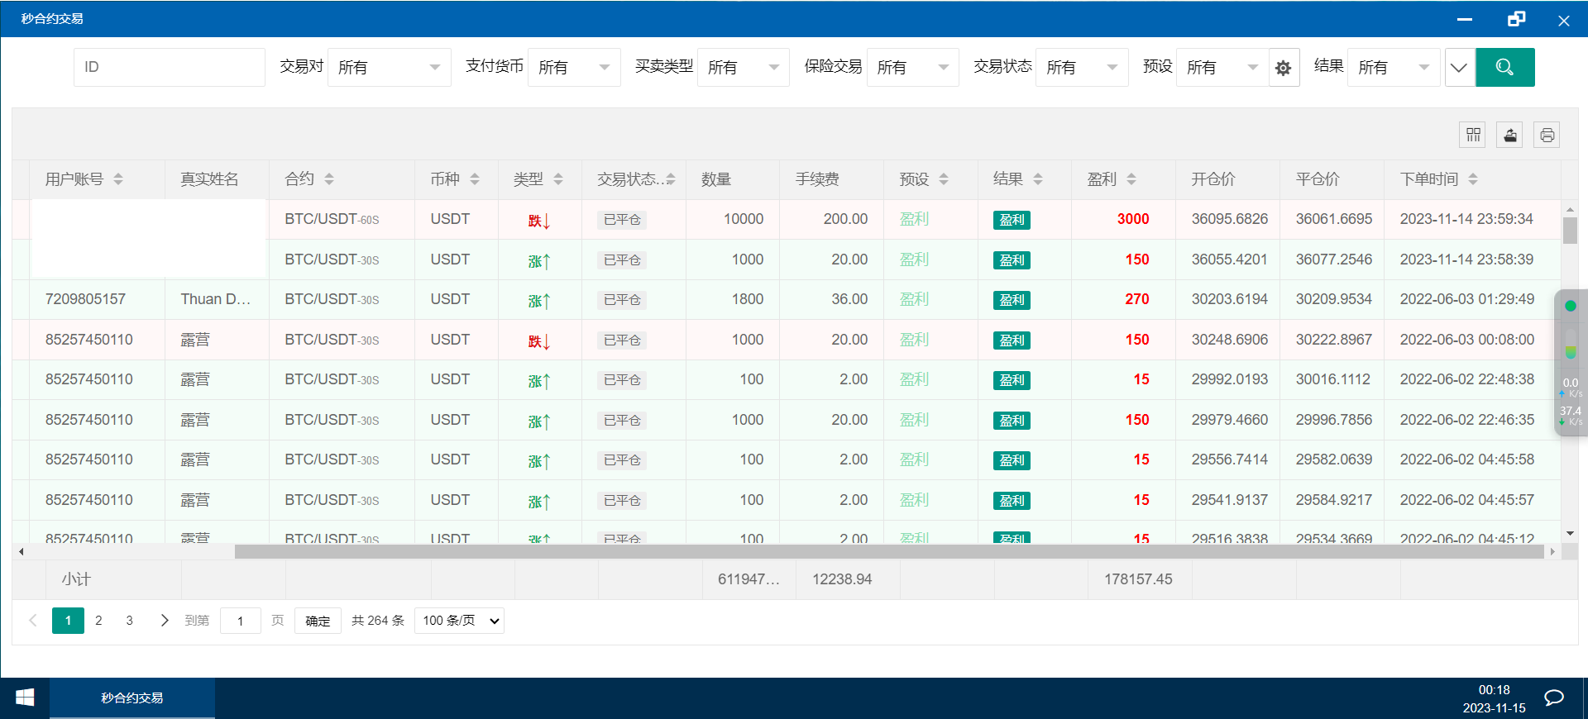Sort by 合约 column

coord(329,179)
